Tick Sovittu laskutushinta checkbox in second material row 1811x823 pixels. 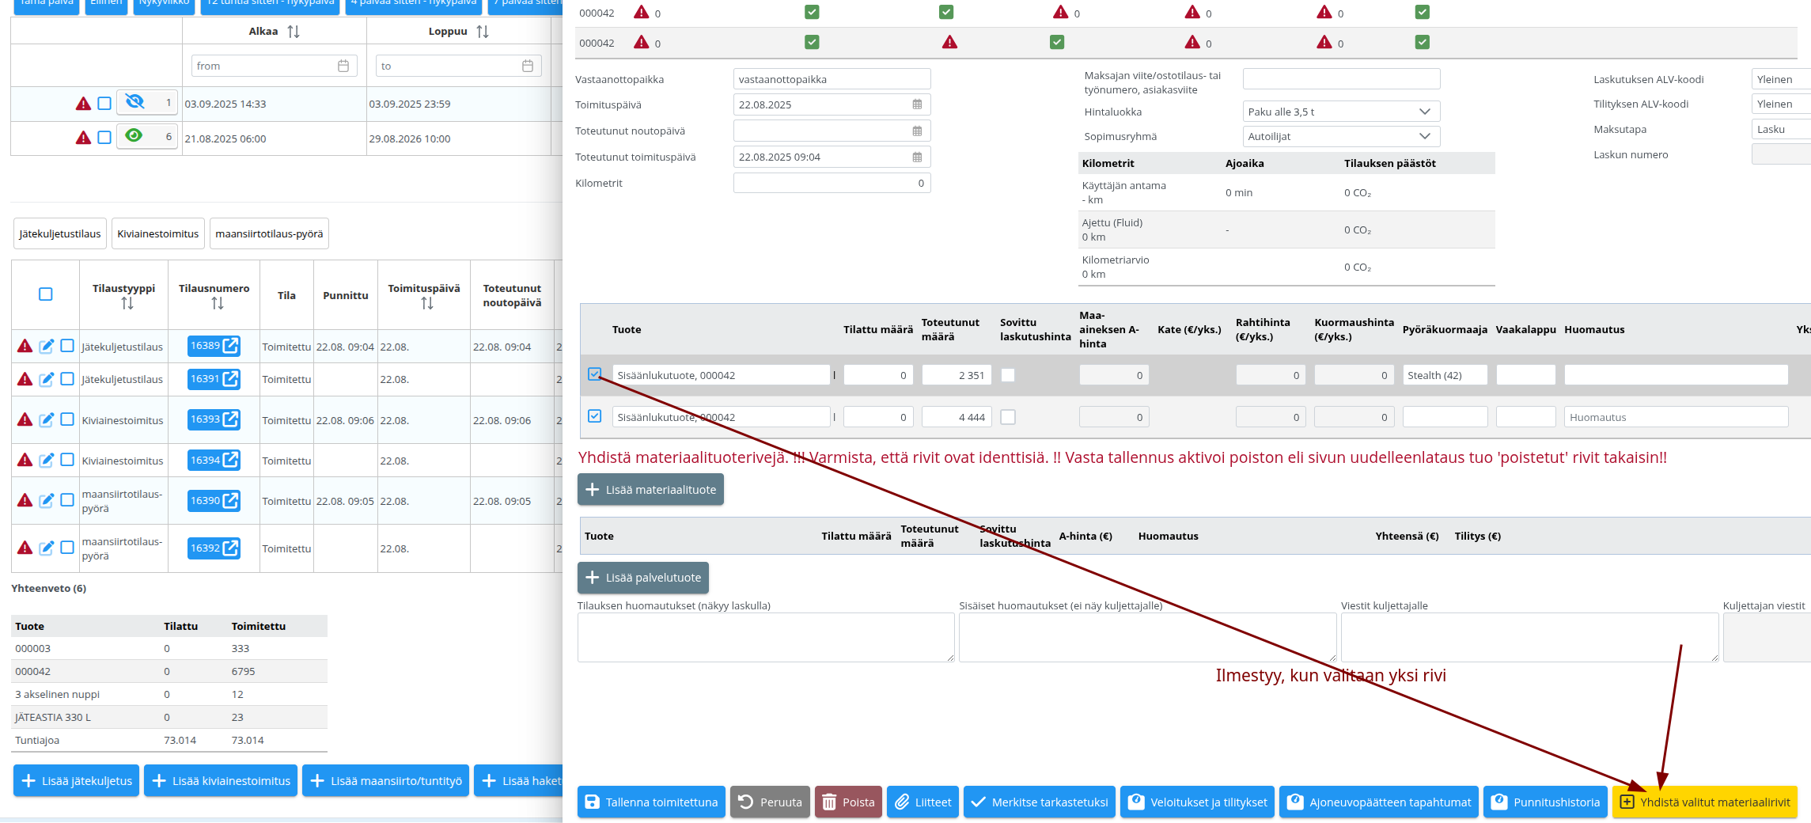(1008, 417)
